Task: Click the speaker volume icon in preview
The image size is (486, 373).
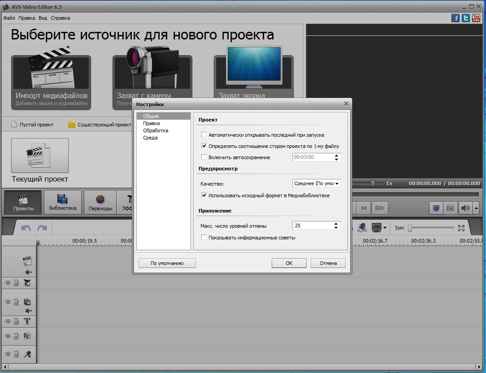Action: coord(465,208)
